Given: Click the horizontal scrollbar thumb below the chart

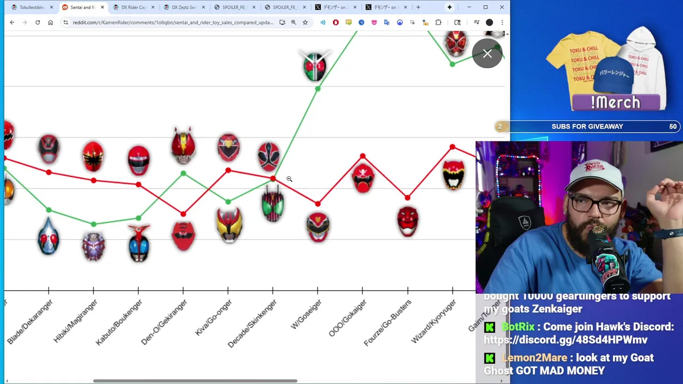Looking at the screenshot, I should tap(195, 381).
